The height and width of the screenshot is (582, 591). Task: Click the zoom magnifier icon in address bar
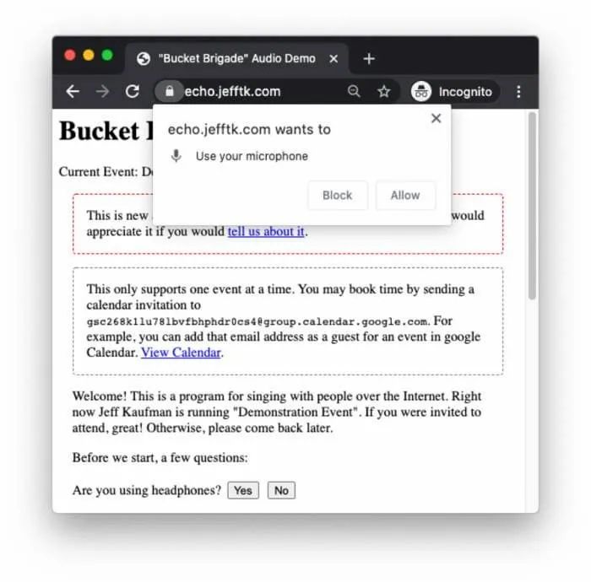coord(354,91)
